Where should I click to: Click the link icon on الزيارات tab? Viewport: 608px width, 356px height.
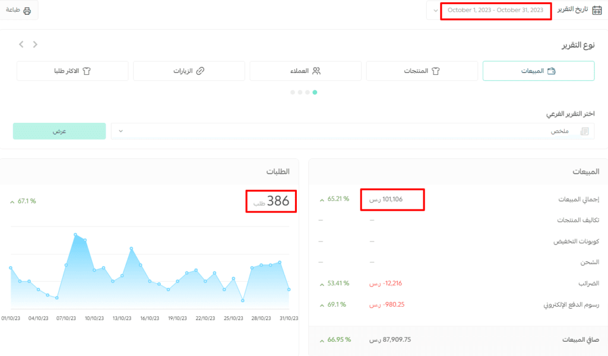coord(200,71)
